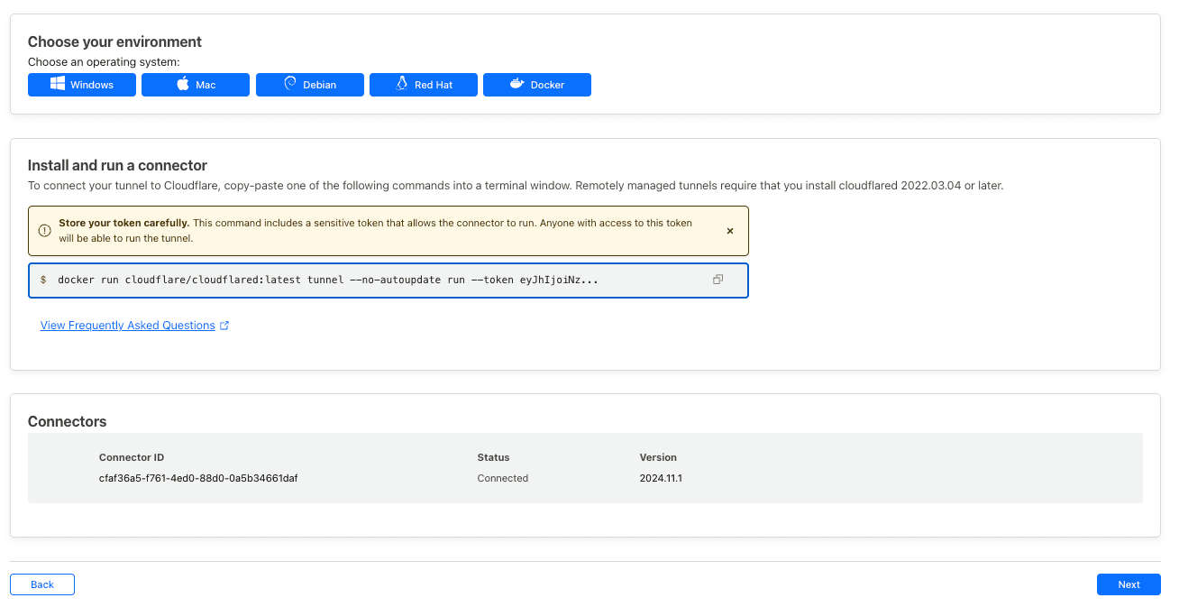Click the Version column header
The height and width of the screenshot is (607, 1179).
pyautogui.click(x=658, y=457)
